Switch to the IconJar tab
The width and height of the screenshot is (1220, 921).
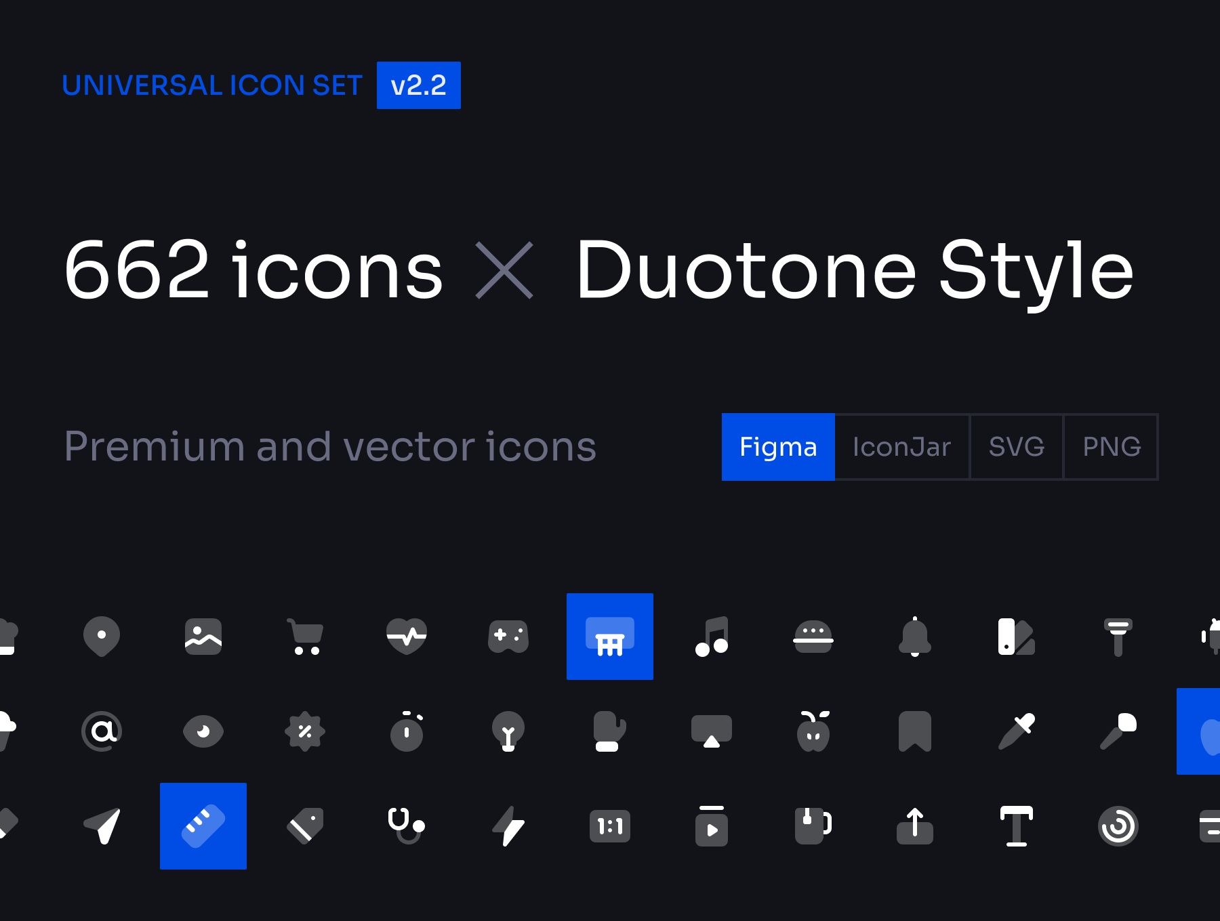point(901,447)
